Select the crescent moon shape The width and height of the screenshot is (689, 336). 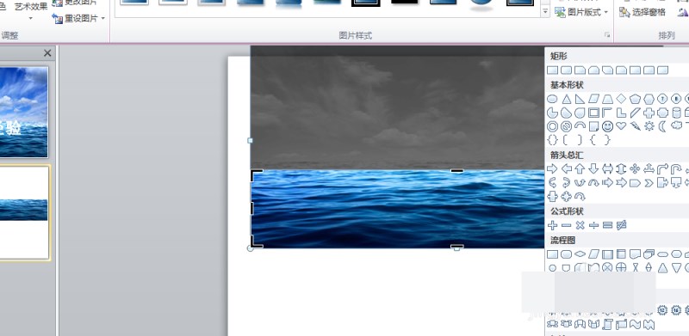coord(662,127)
